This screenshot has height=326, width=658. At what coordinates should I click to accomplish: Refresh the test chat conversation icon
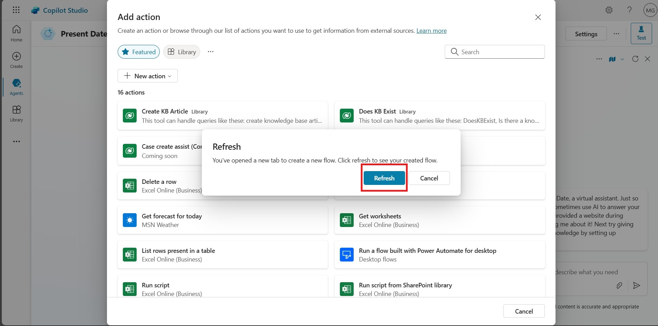coord(635,59)
